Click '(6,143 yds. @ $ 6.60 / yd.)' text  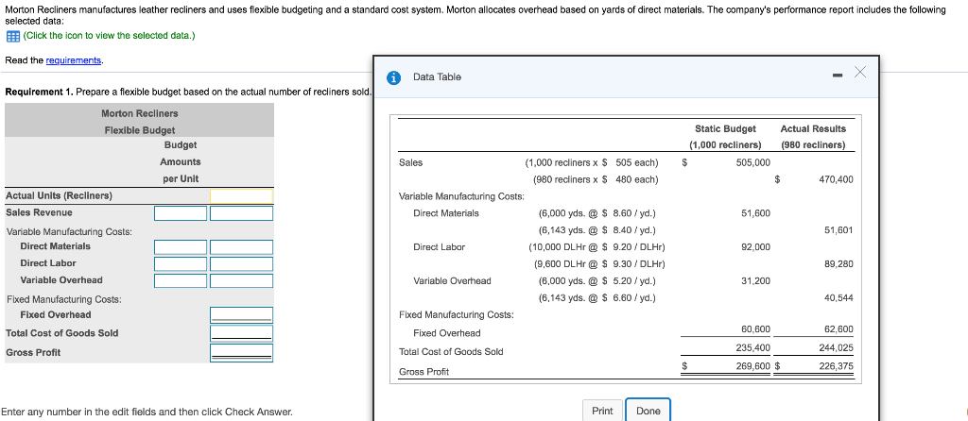(x=597, y=297)
